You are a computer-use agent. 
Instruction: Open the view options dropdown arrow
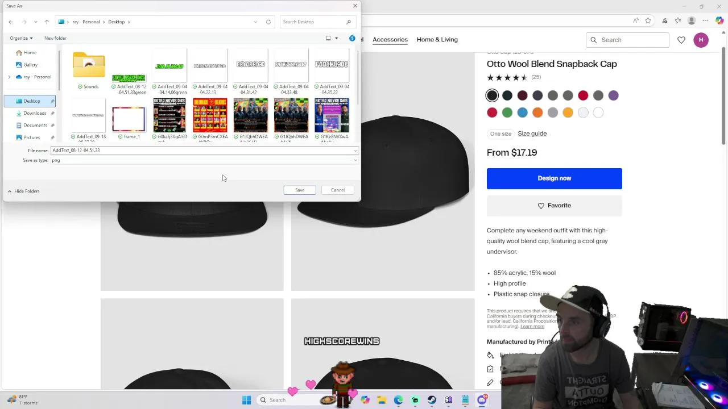336,38
